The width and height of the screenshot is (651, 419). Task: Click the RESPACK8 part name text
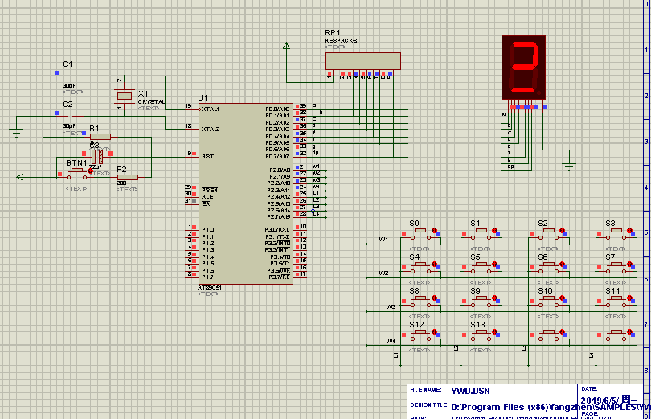tap(341, 41)
